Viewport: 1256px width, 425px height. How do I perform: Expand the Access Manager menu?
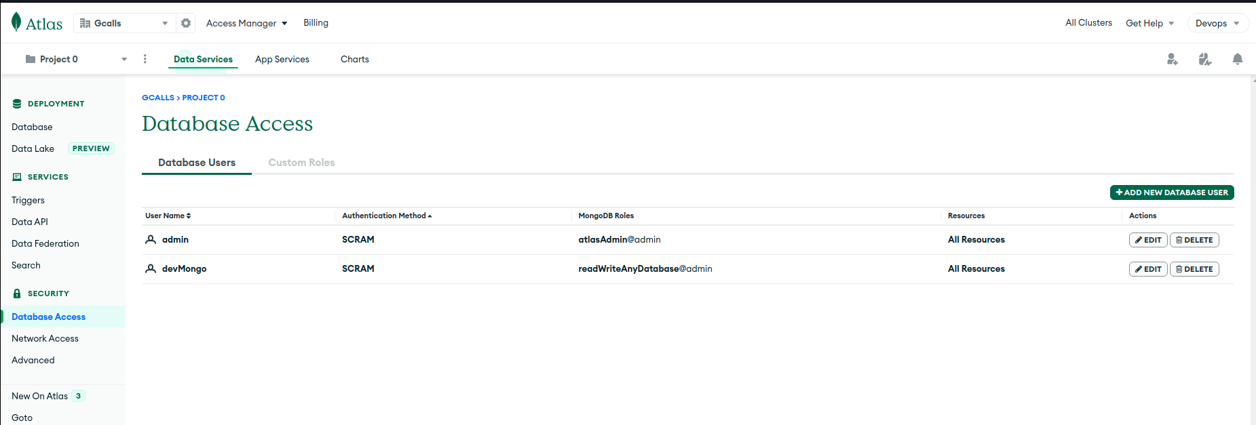coord(247,23)
